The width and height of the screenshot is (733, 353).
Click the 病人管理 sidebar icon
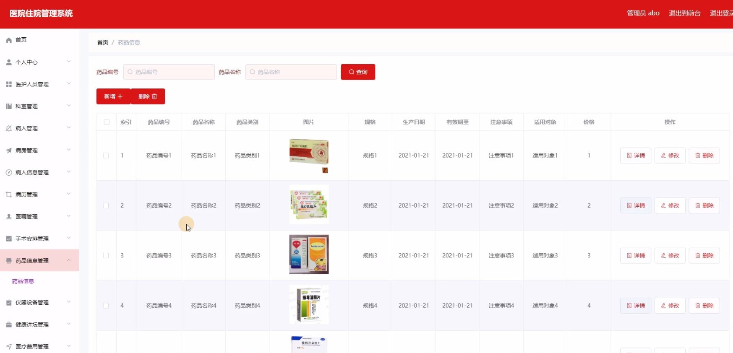point(9,128)
